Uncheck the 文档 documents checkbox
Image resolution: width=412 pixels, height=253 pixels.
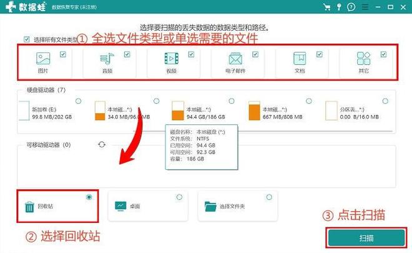click(319, 54)
